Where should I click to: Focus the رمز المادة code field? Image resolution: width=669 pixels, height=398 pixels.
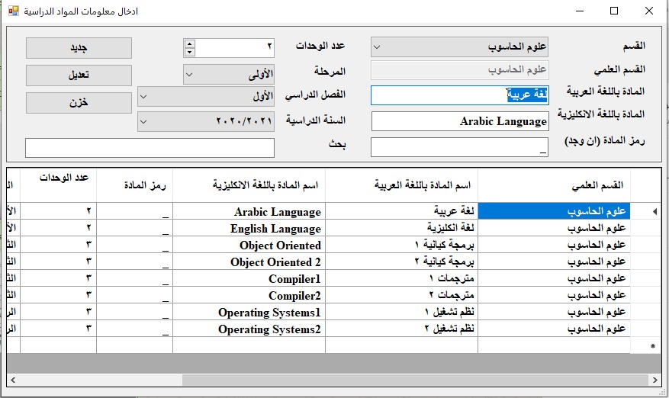pyautogui.click(x=459, y=147)
